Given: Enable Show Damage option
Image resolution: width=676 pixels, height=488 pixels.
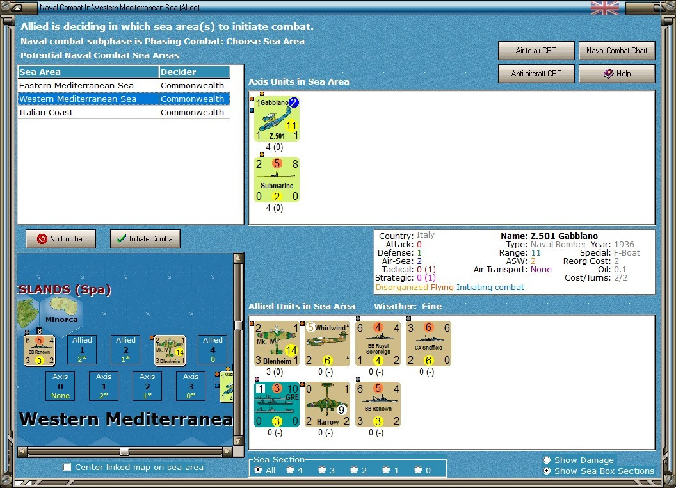Looking at the screenshot, I should coord(547,460).
